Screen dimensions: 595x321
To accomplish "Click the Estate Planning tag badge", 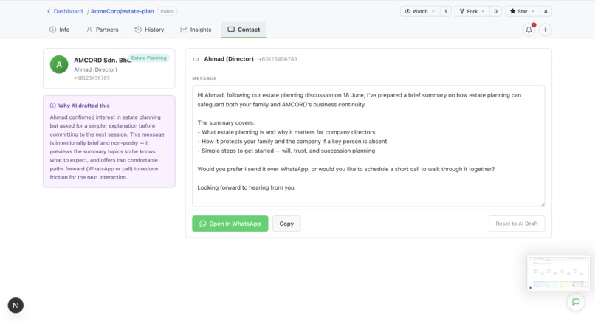I will 149,58.
